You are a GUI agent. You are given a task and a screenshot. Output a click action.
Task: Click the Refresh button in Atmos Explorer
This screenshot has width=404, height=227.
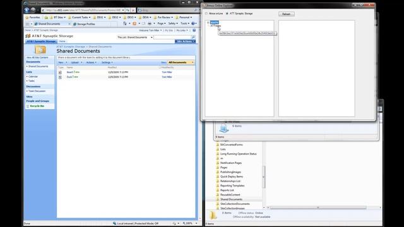[x=286, y=14]
